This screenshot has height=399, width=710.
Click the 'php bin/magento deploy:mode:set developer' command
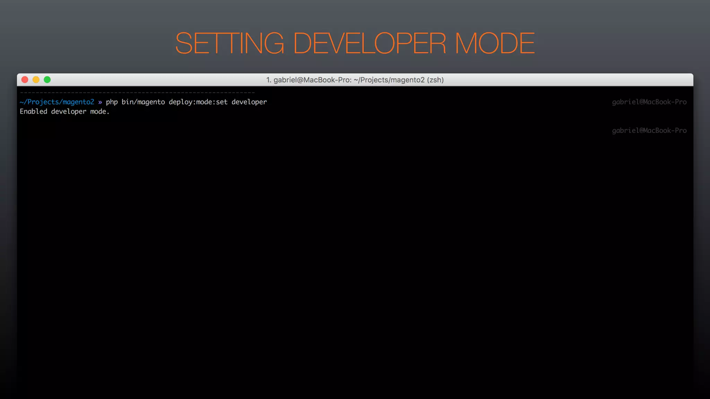point(186,102)
